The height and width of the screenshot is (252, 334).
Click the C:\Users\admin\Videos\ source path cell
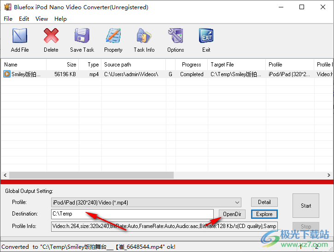point(131,74)
